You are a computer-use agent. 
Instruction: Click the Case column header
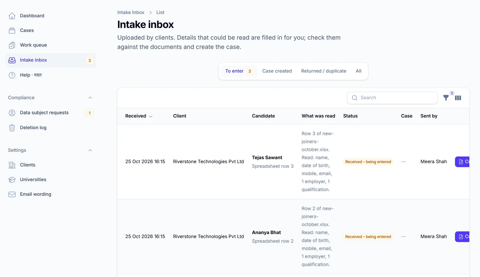(x=407, y=116)
